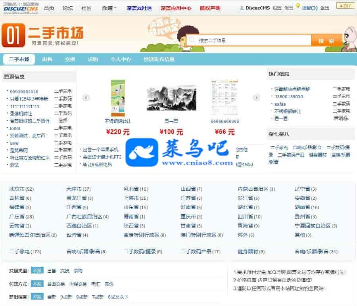Open safas in 热门信息 list
Viewport: 357px width, 306px height.
[x=280, y=104]
